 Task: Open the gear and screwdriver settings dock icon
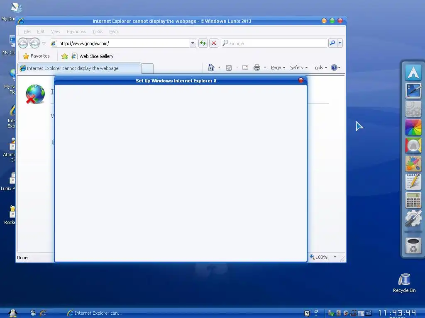pos(413,218)
